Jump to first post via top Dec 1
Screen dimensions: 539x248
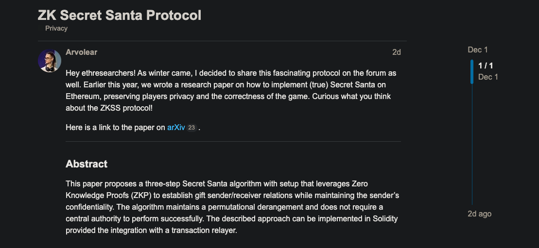[477, 50]
